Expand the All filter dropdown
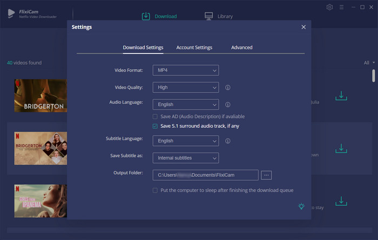The height and width of the screenshot is (240, 378). click(x=369, y=63)
